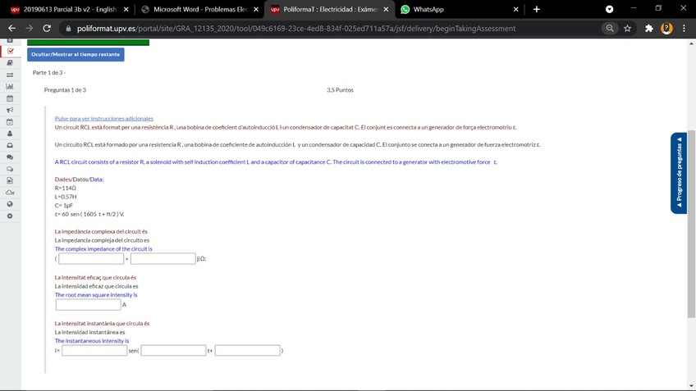Viewport: 696px width, 391px height.
Task: Open the document file icon in sidebar
Action: click(x=10, y=180)
